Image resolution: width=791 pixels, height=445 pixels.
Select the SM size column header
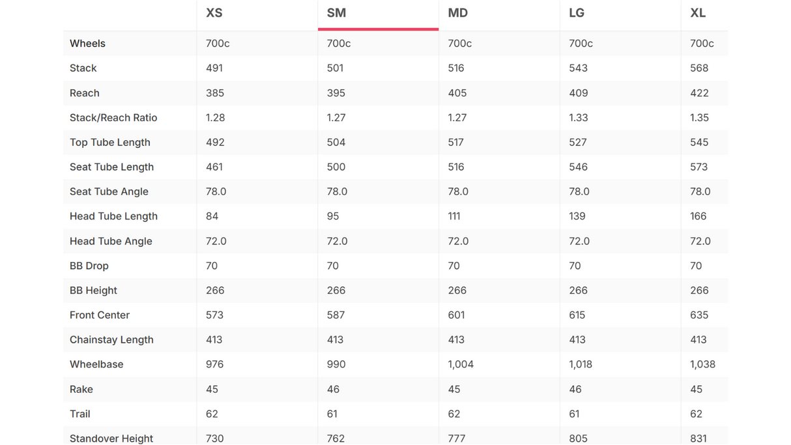(336, 13)
